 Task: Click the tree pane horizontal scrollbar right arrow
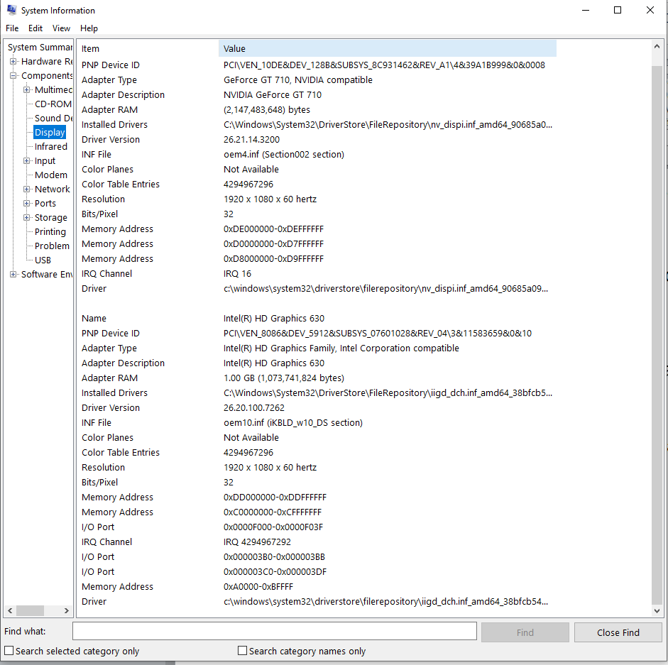[67, 610]
